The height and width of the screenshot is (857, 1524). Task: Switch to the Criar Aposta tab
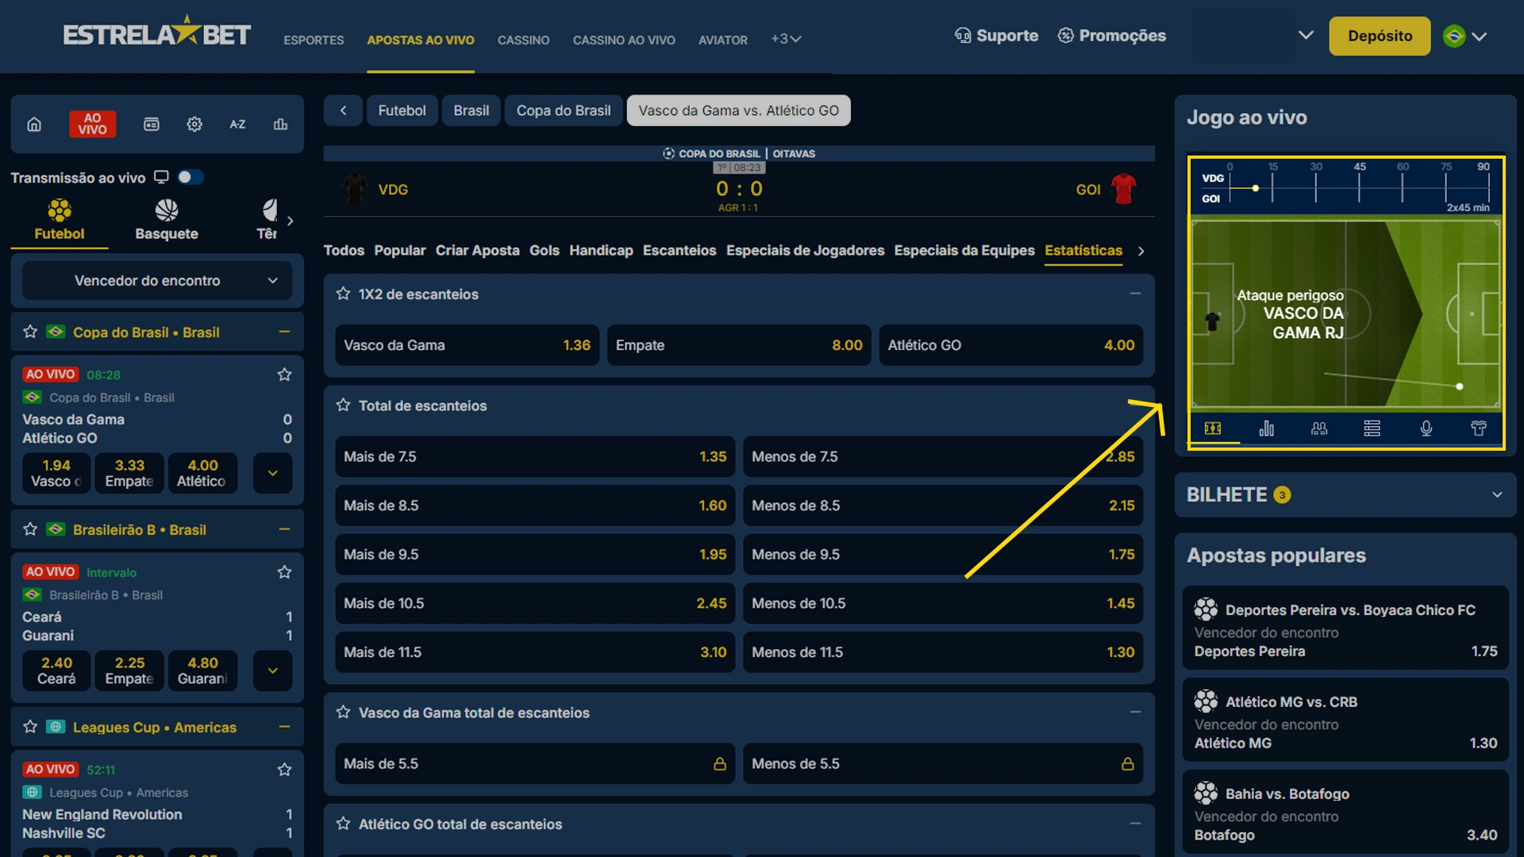(x=477, y=251)
